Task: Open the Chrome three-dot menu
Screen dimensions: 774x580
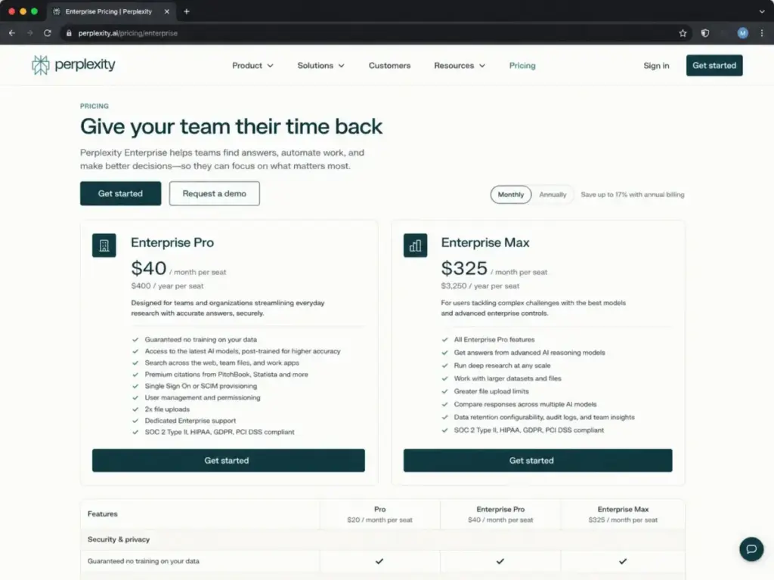Action: coord(762,33)
